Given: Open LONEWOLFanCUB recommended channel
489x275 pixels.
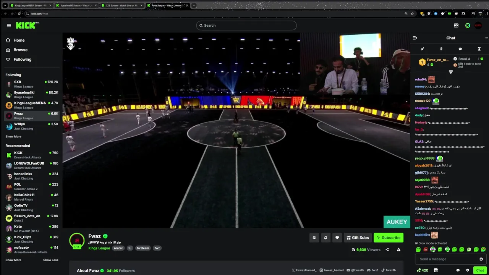Looking at the screenshot, I should click(x=32, y=165).
